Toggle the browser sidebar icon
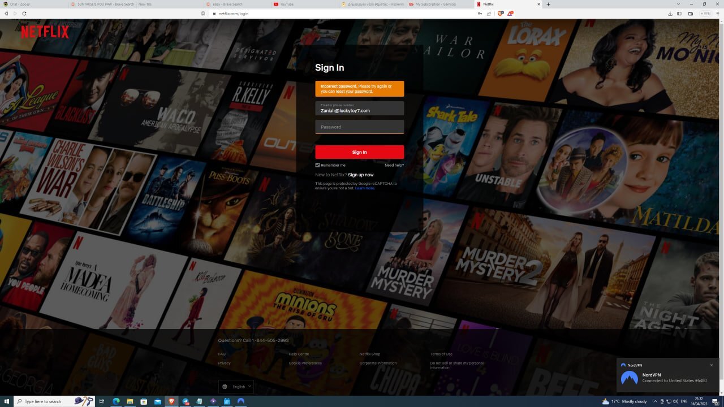Screen dimensions: 724x407 pos(680,13)
